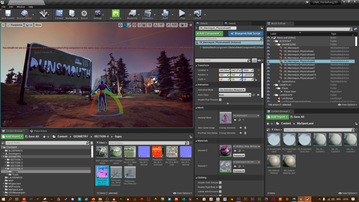
Task: Collapse the Transform section
Action: (x=196, y=66)
